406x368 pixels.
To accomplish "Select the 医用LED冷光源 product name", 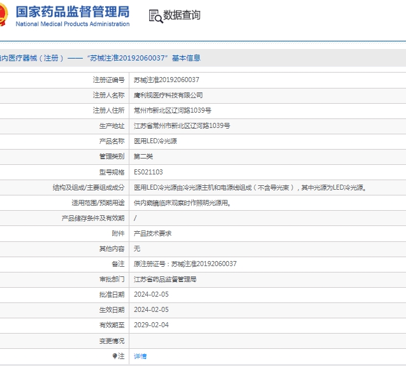I will (x=156, y=141).
